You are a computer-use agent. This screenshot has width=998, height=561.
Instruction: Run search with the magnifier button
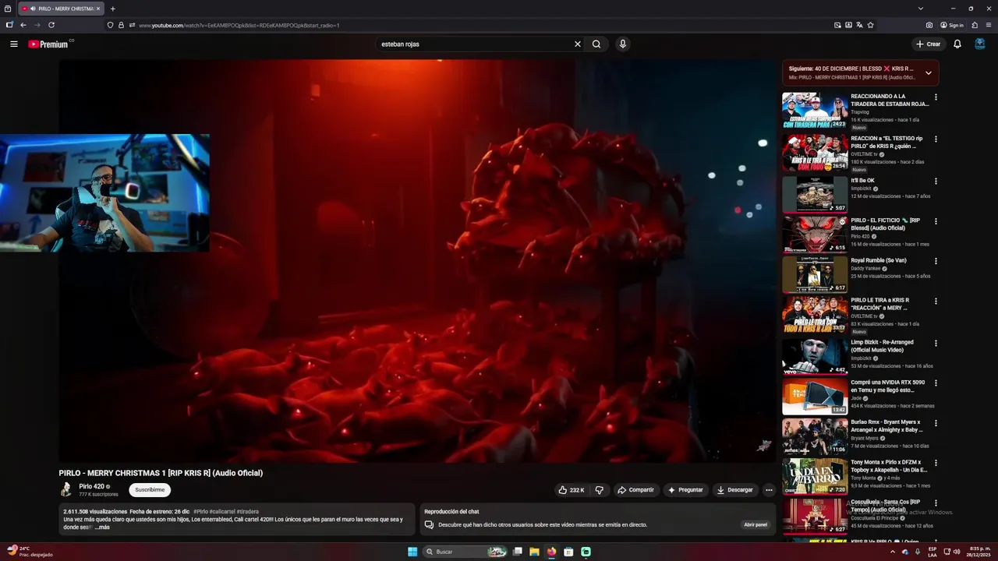(596, 44)
